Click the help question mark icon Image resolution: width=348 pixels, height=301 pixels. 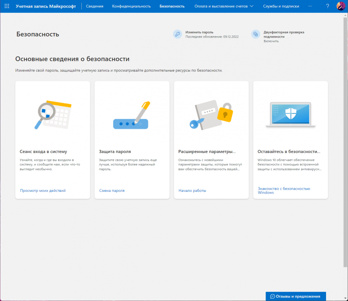(x=327, y=6)
